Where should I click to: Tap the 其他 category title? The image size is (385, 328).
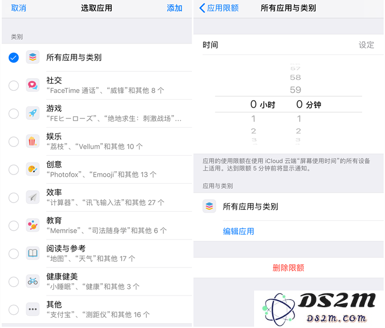[54, 304]
